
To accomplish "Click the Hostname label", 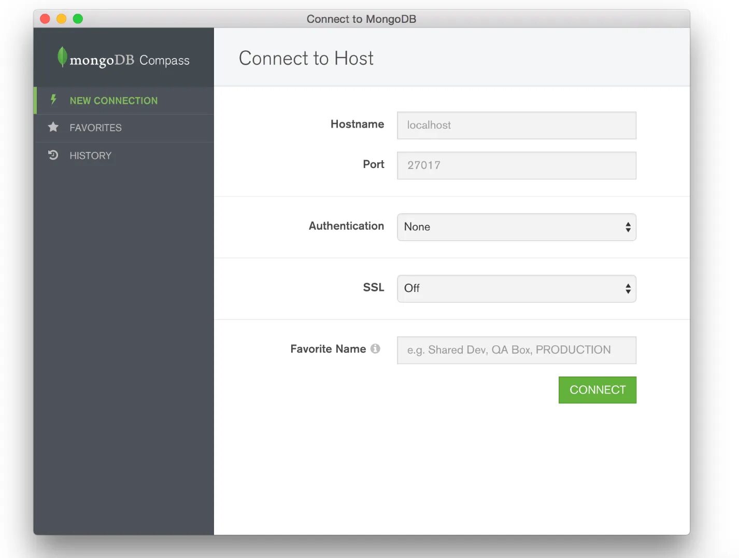I will [358, 124].
